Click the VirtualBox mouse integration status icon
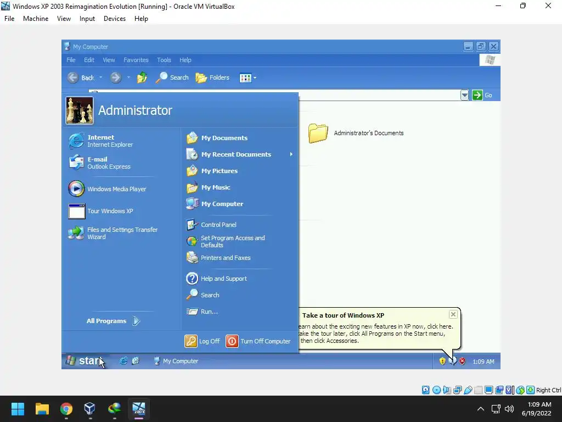Viewport: 562px width, 422px height. [x=520, y=390]
